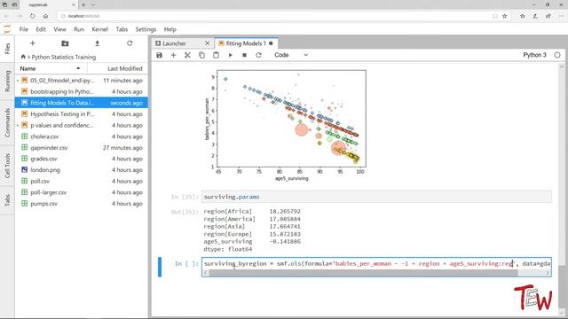This screenshot has height=319, width=568.
Task: Select fitting Models To Data notebook file
Action: 82,103
